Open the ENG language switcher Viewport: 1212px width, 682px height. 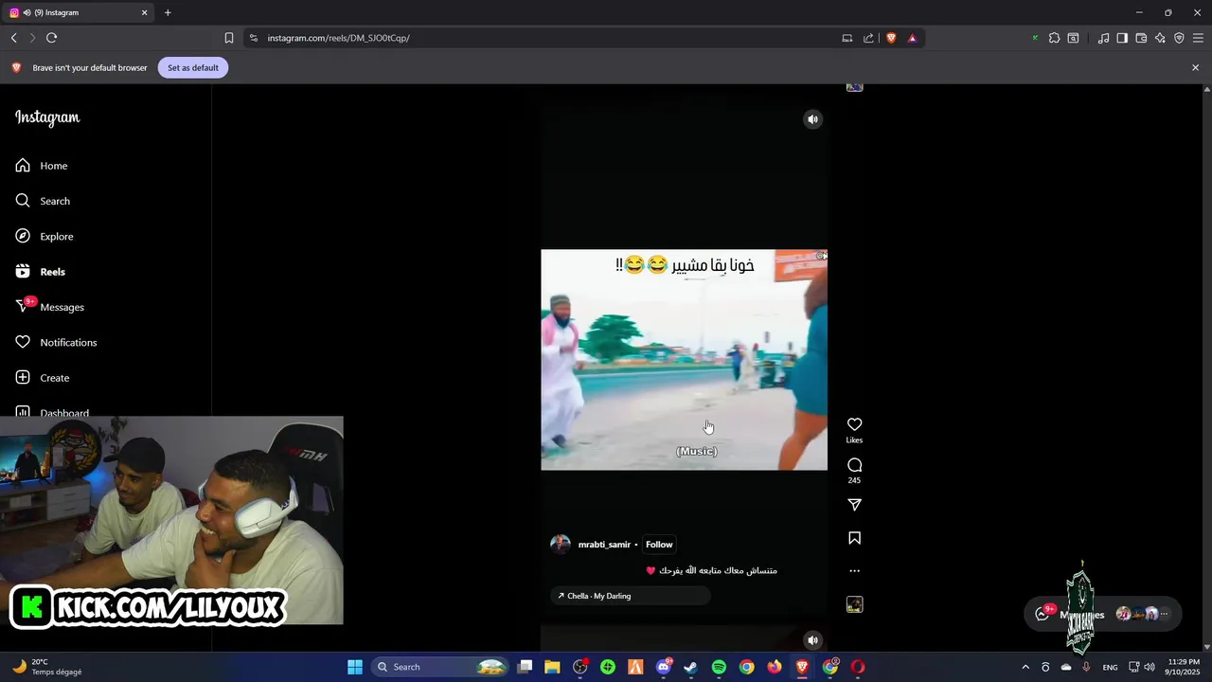1110,667
